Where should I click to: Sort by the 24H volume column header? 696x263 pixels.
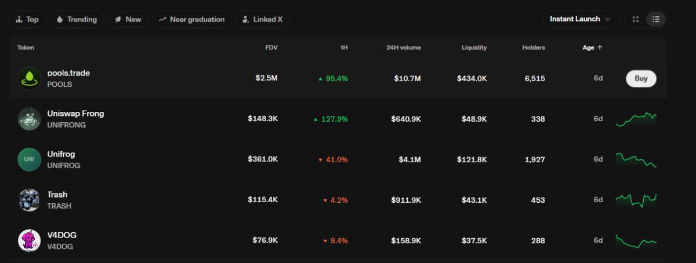[404, 48]
